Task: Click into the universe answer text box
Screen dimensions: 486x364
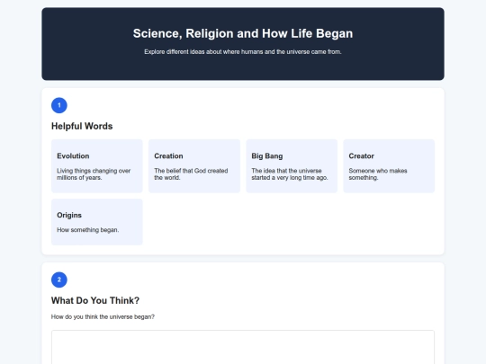Action: click(x=243, y=347)
